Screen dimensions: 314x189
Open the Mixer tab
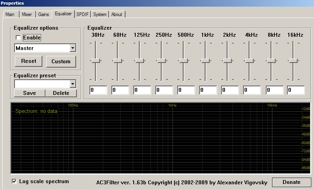[27, 14]
